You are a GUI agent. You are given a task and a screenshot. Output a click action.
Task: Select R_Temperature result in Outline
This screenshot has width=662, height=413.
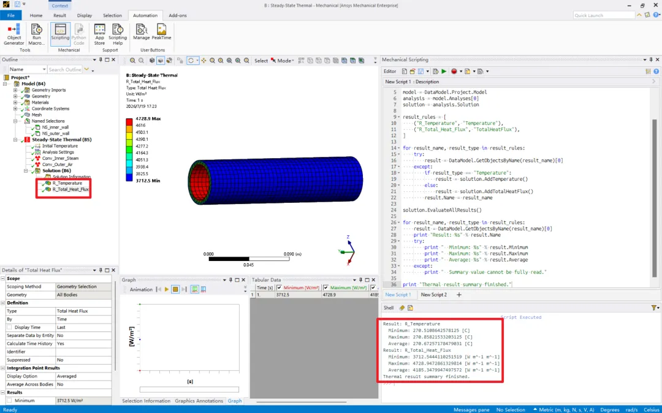pyautogui.click(x=67, y=183)
